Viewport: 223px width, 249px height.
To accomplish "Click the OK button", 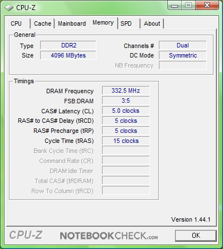I will [x=196, y=236].
